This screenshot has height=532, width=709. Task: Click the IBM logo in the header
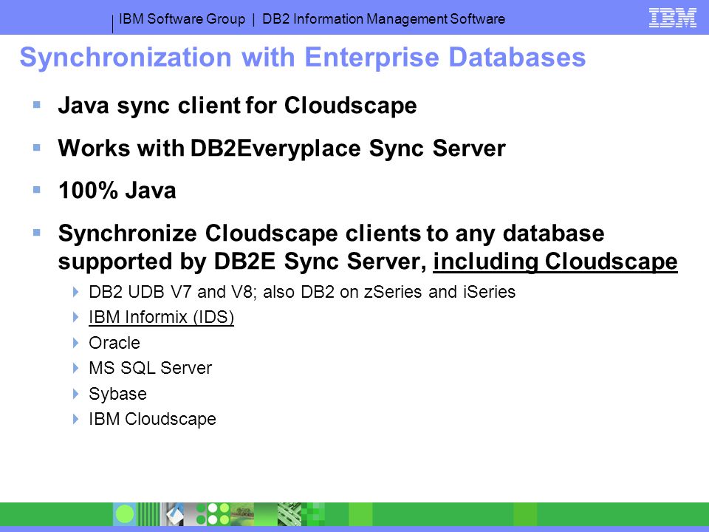pyautogui.click(x=672, y=18)
